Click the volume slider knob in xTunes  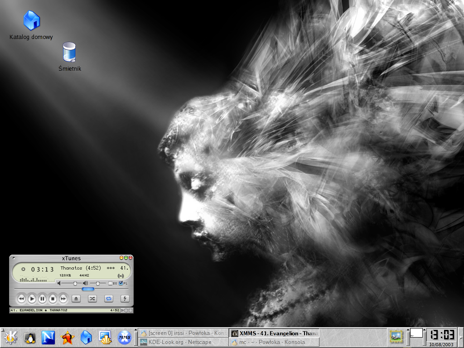click(x=75, y=284)
